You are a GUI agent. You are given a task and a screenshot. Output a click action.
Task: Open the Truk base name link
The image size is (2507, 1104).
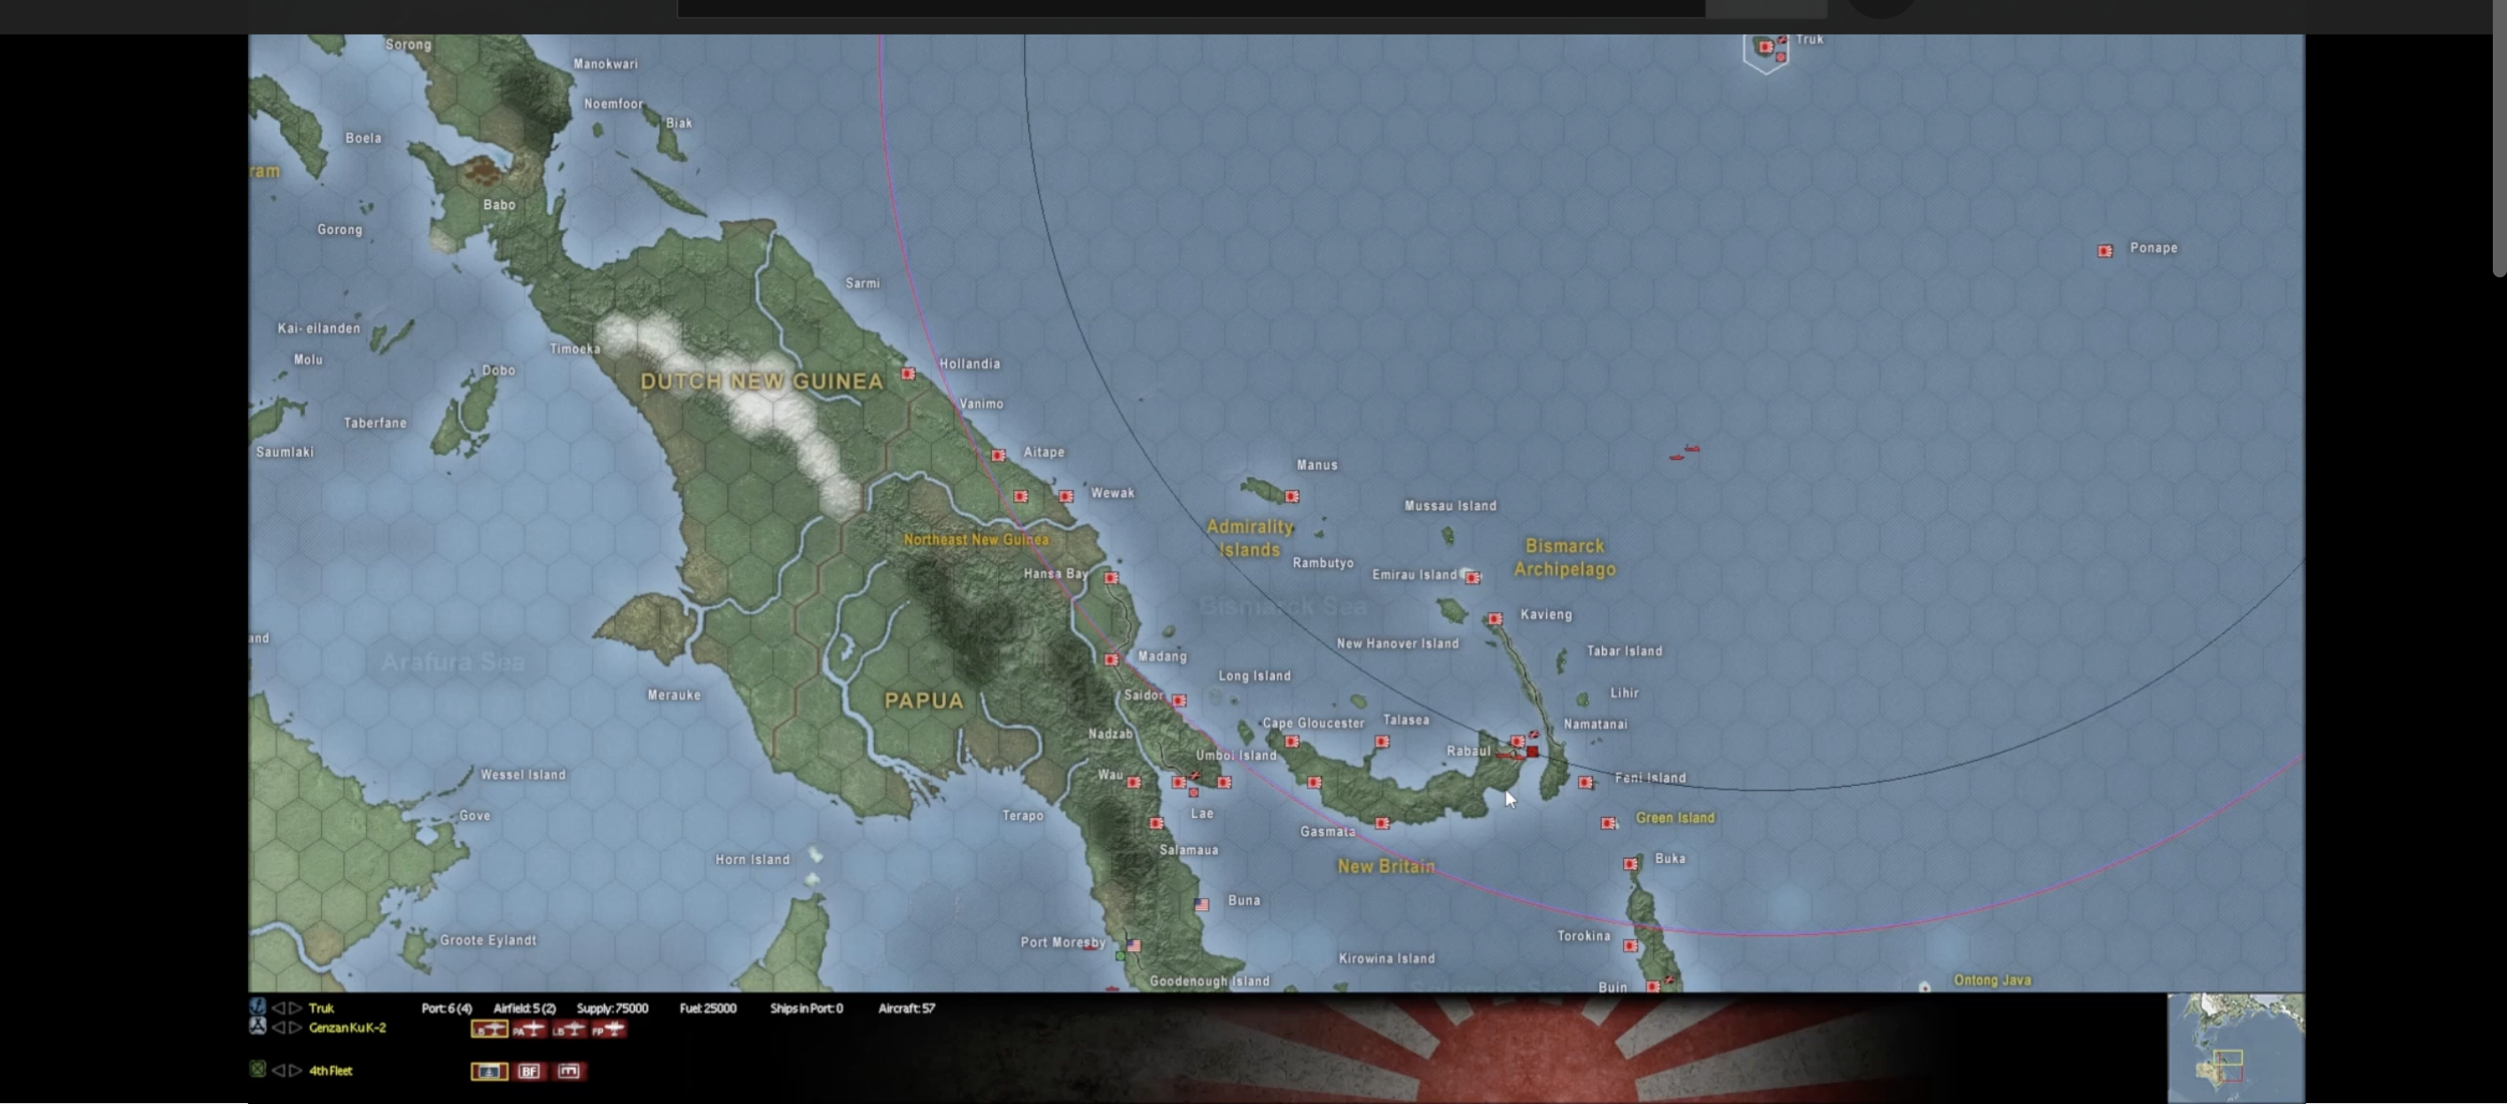(321, 1008)
